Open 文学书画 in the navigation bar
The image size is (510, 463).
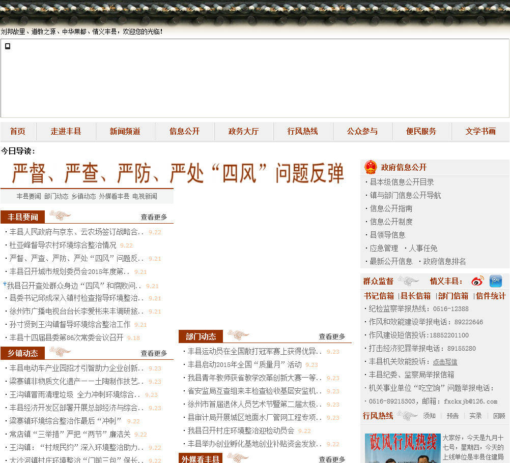point(480,131)
